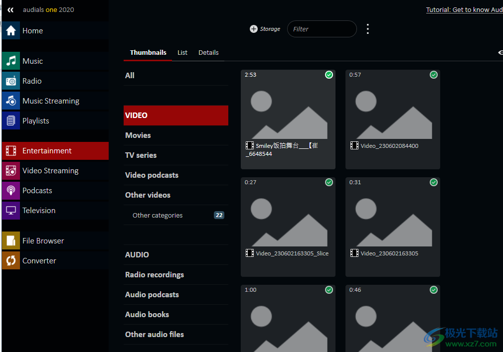Select the Entertainment film strip icon
Screen dimensions: 503x352
point(11,150)
